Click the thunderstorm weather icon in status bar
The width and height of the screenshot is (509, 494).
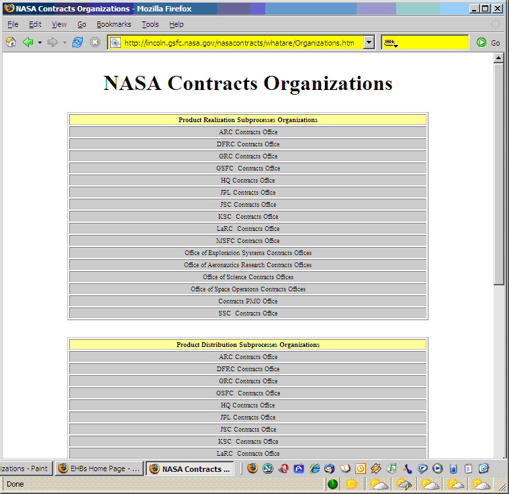click(404, 484)
